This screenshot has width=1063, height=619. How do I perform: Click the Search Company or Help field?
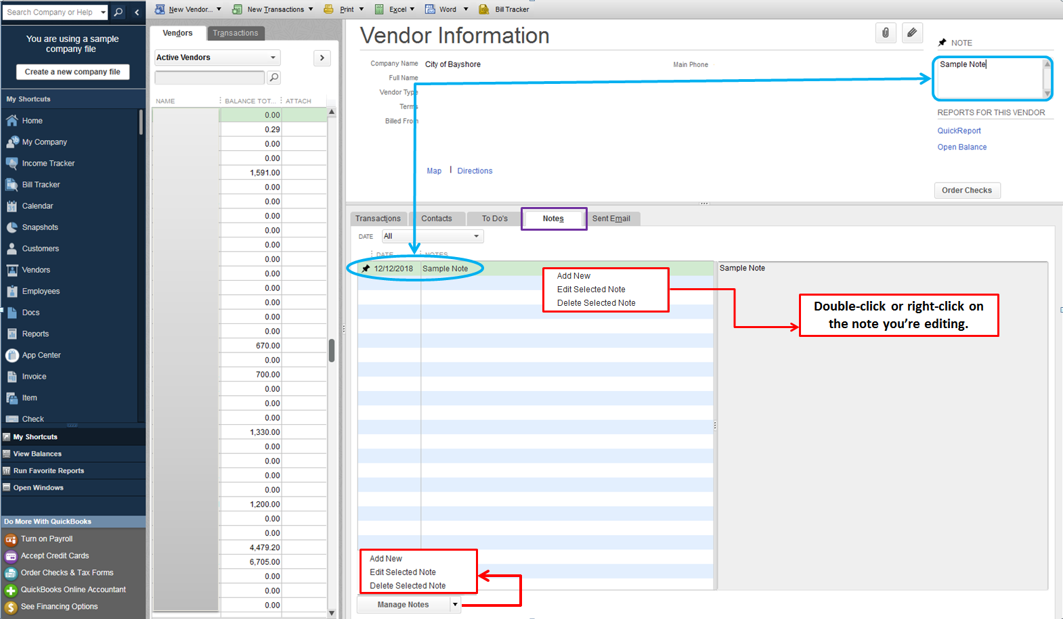click(x=51, y=12)
